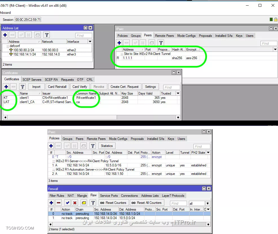Select peer row 1.1.1.1
Viewport: 278px width, 234px height.
tap(158, 58)
